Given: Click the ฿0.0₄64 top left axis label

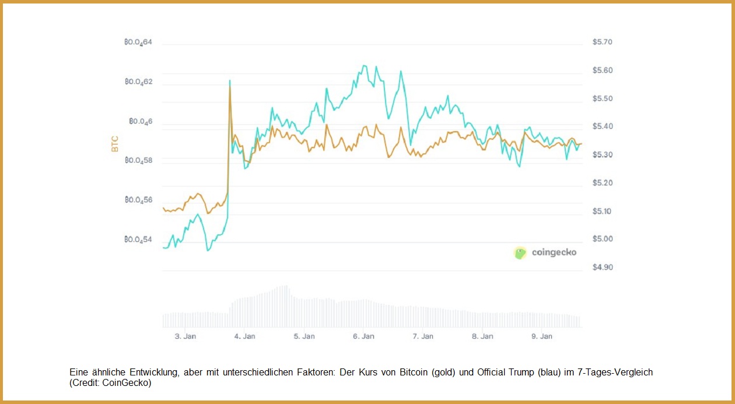Looking at the screenshot, I should pyautogui.click(x=138, y=43).
